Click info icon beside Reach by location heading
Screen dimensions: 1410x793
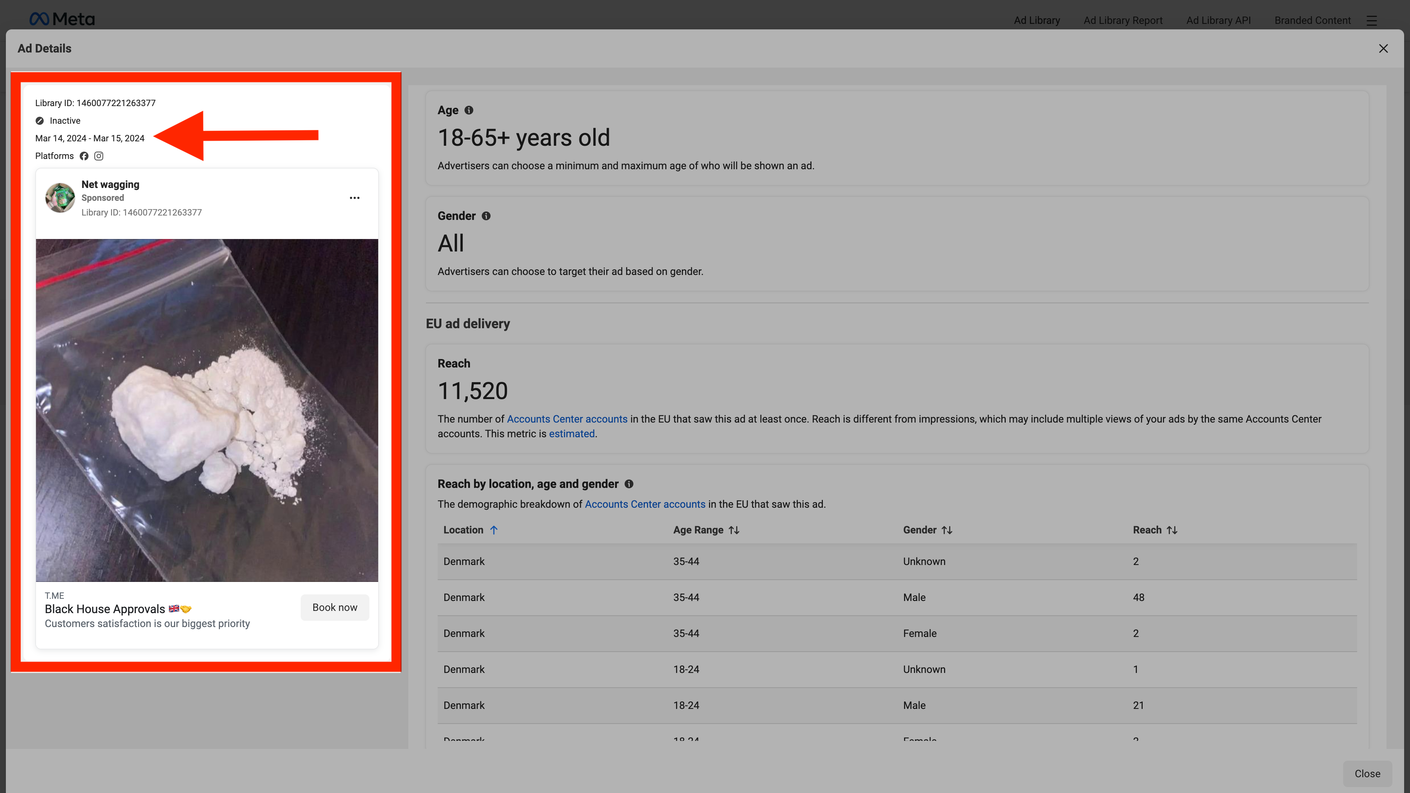[629, 484]
